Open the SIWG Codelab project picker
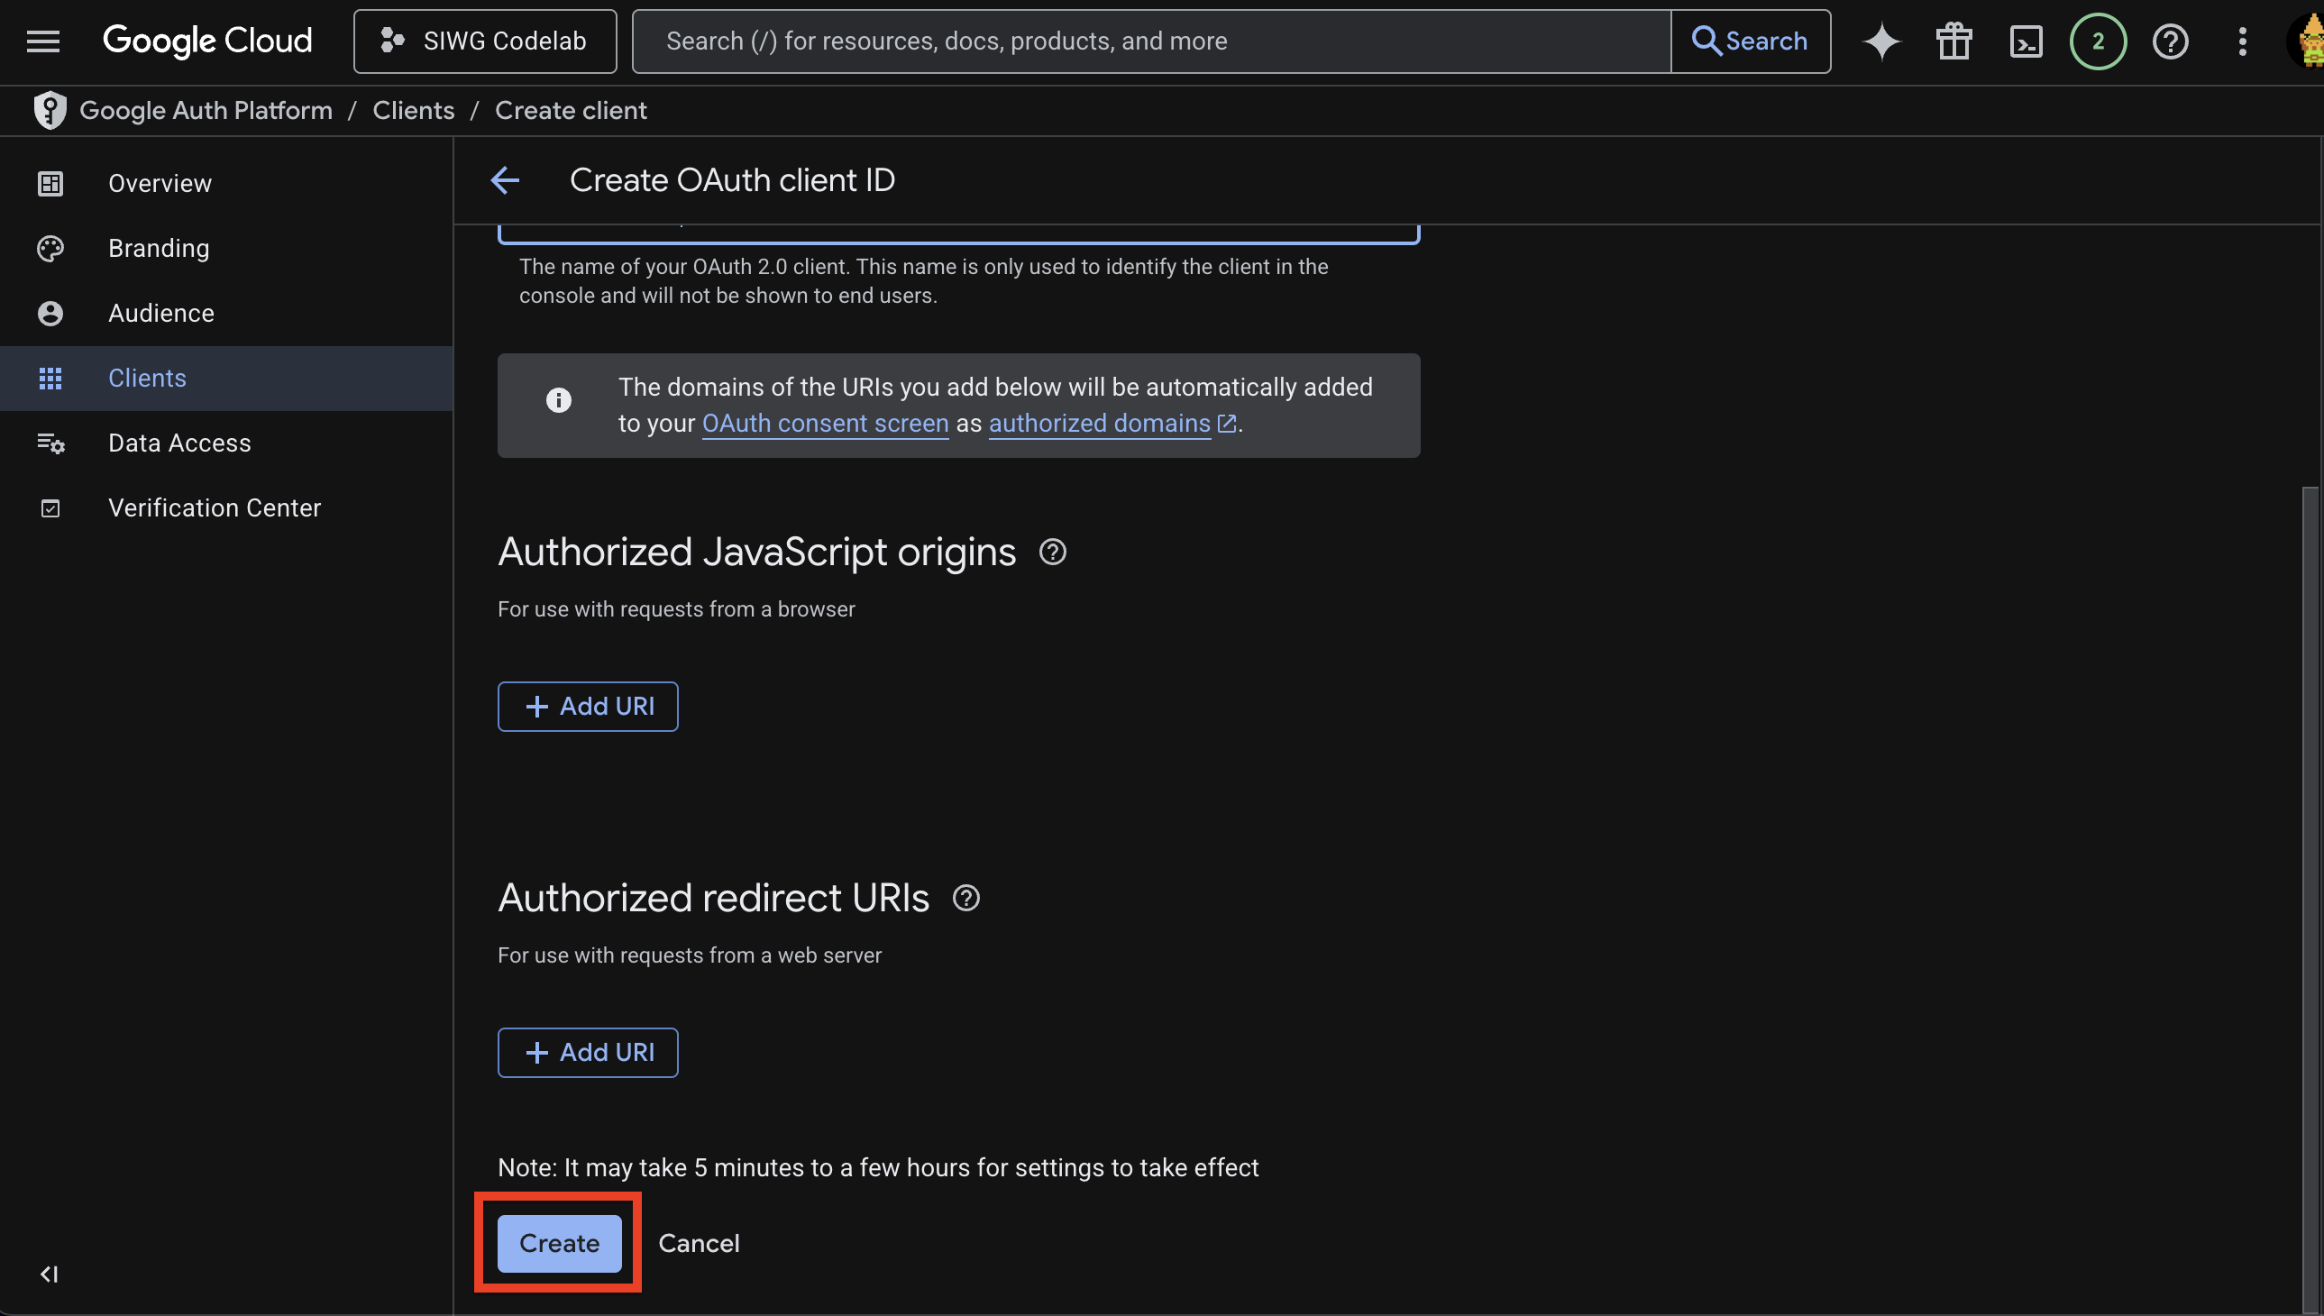This screenshot has height=1316, width=2324. [484, 41]
